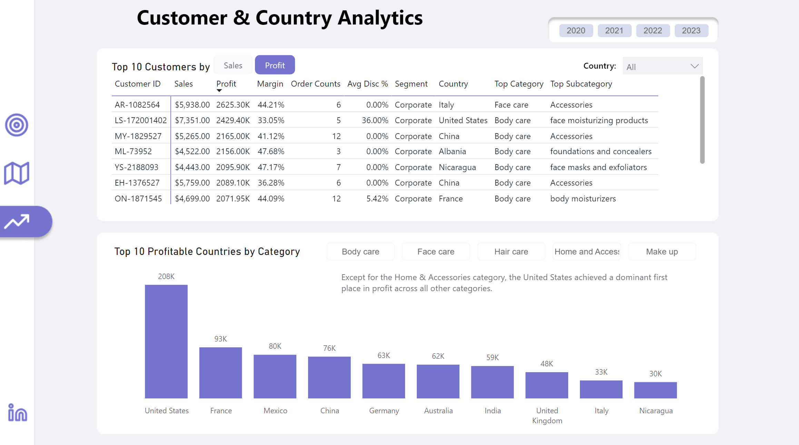
Task: Expand Country list via chevron arrow
Action: click(x=694, y=67)
